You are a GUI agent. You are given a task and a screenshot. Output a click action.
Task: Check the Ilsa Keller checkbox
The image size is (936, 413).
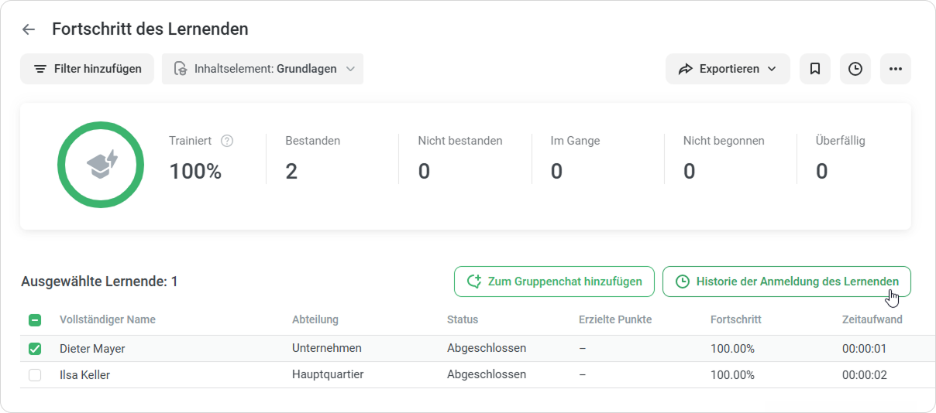35,375
